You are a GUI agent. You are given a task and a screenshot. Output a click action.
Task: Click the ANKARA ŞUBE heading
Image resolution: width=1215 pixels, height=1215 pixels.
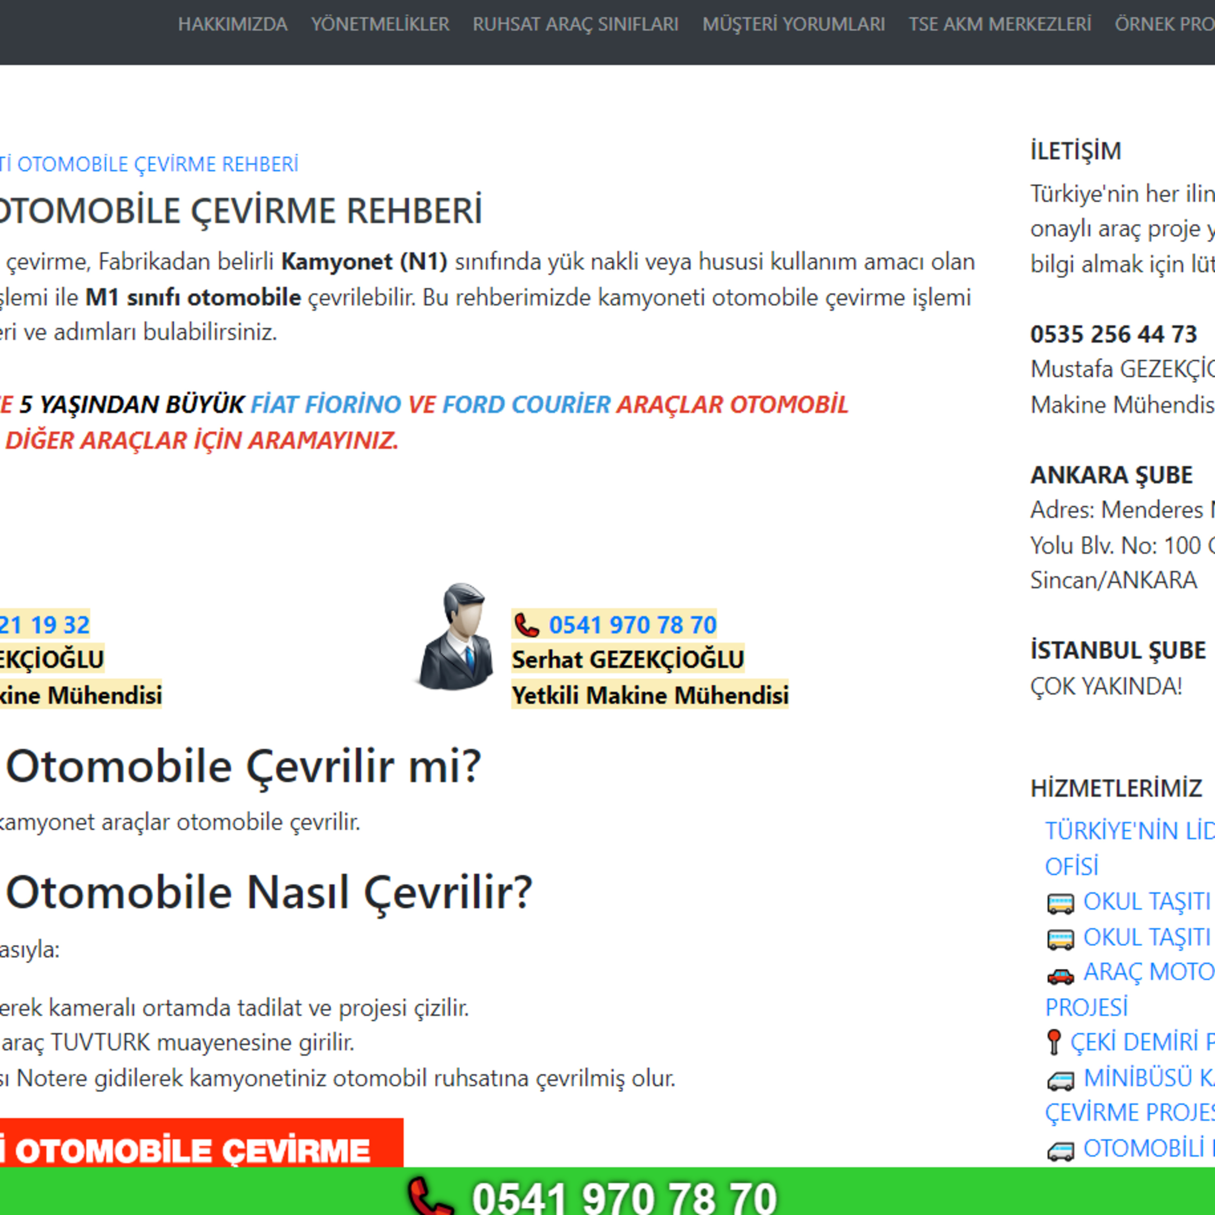point(1111,475)
